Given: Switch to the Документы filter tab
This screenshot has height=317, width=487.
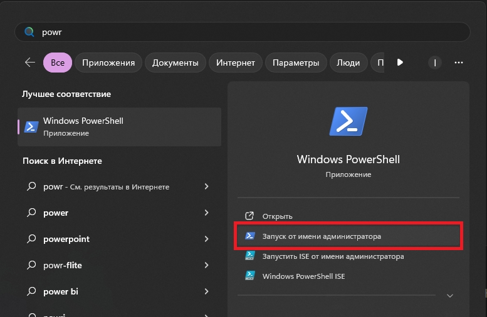Looking at the screenshot, I should click(175, 63).
